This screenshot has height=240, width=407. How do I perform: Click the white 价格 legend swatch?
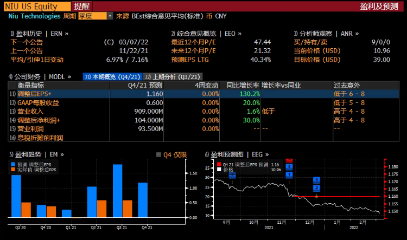pyautogui.click(x=219, y=170)
